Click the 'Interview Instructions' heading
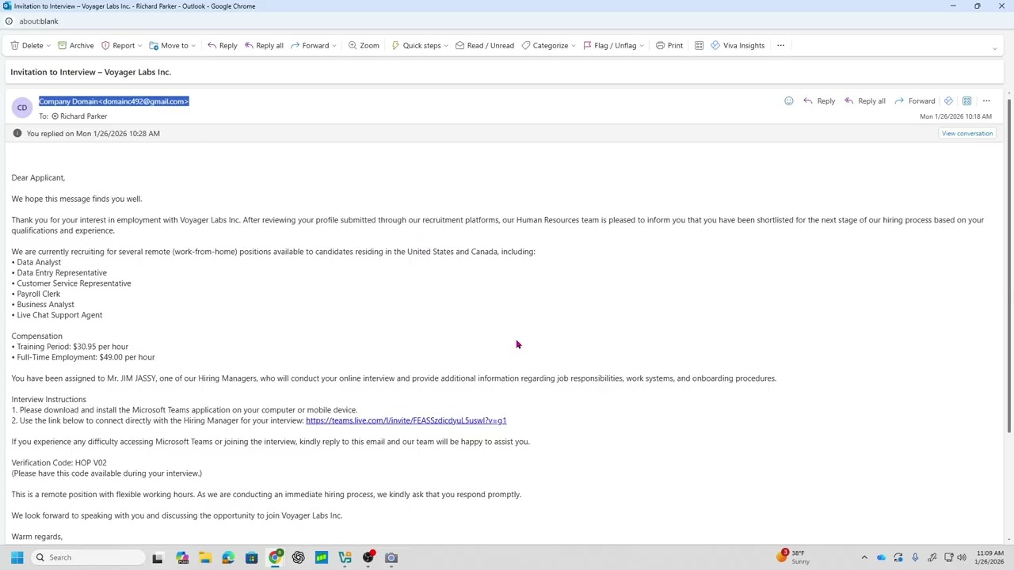Viewport: 1014px width, 570px height. 48,399
